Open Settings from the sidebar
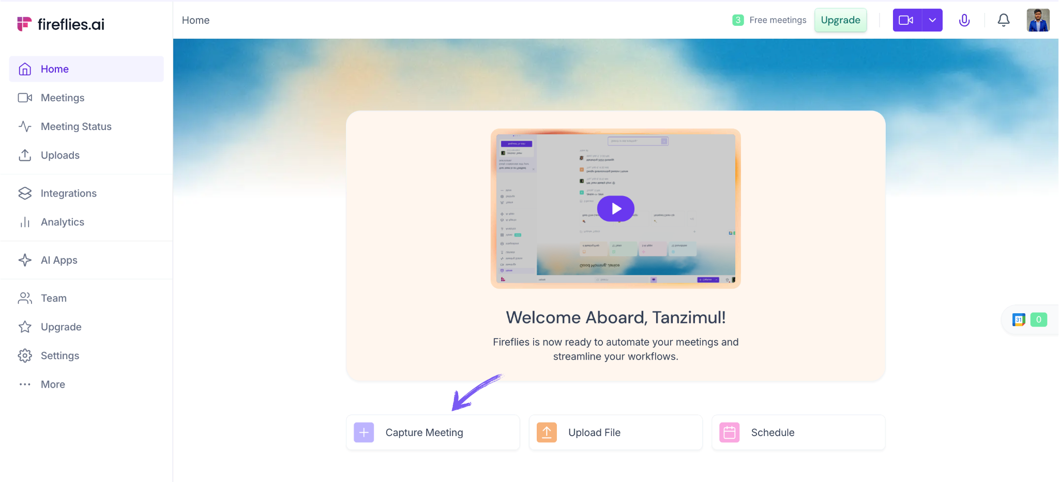Viewport: 1059px width, 482px height. pyautogui.click(x=60, y=356)
